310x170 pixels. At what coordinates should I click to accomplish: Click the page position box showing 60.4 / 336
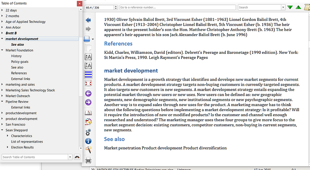point(100,7)
